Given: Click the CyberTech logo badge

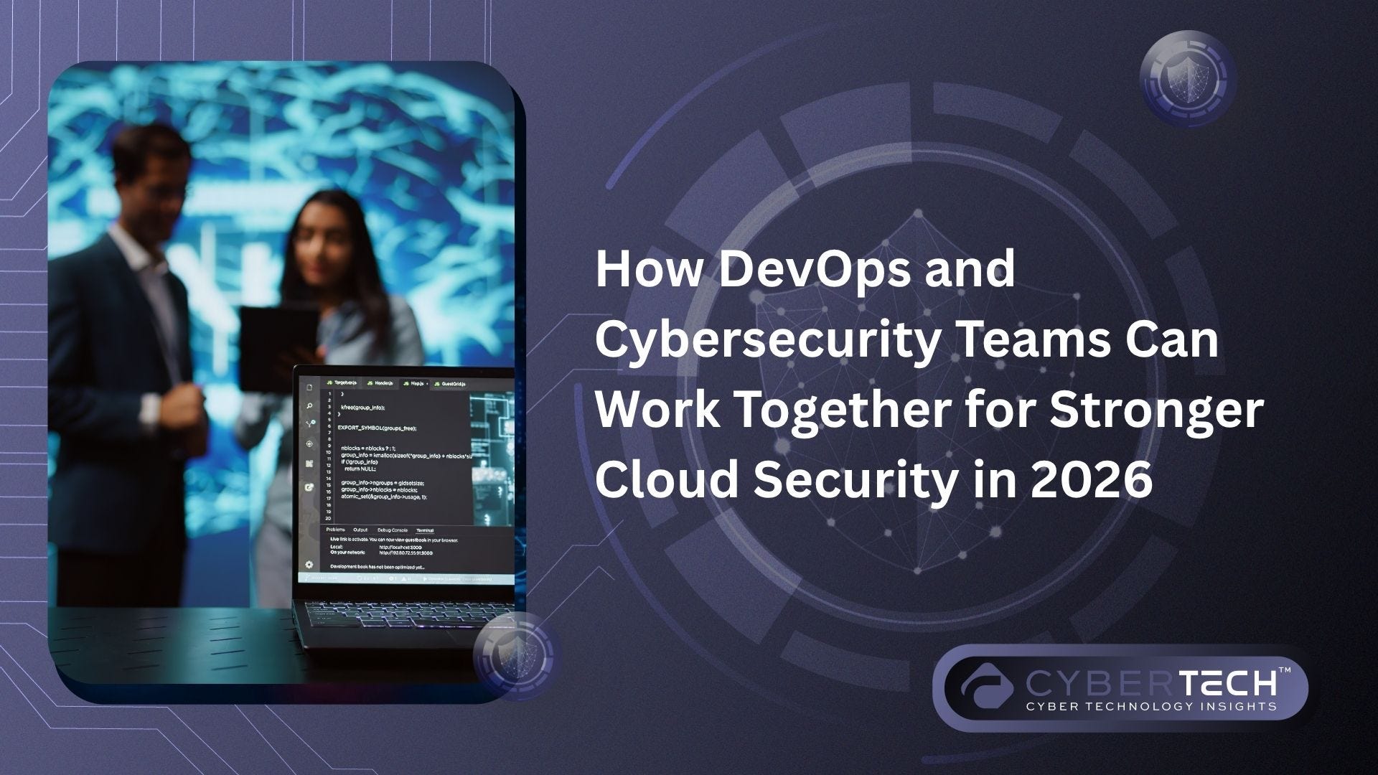Looking at the screenshot, I should point(1120,687).
